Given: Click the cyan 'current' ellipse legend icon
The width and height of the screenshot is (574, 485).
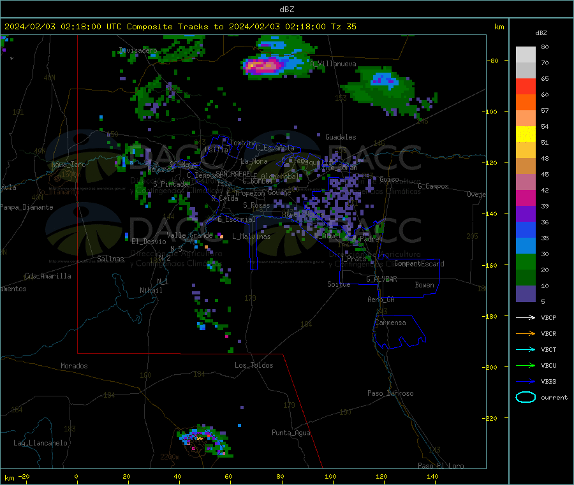Looking at the screenshot, I should pos(526,397).
